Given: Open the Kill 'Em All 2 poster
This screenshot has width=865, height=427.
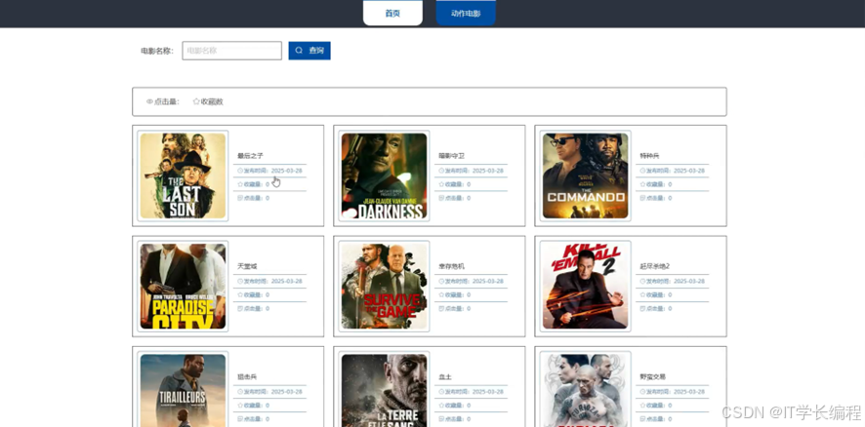Looking at the screenshot, I should pyautogui.click(x=586, y=287).
